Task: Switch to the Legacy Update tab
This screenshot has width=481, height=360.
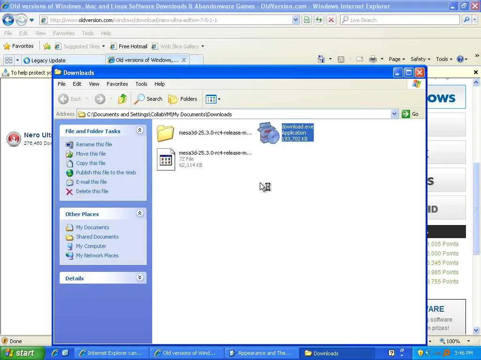Action: point(63,60)
